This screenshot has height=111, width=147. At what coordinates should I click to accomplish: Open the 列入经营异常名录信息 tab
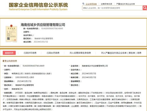[x=80, y=53]
